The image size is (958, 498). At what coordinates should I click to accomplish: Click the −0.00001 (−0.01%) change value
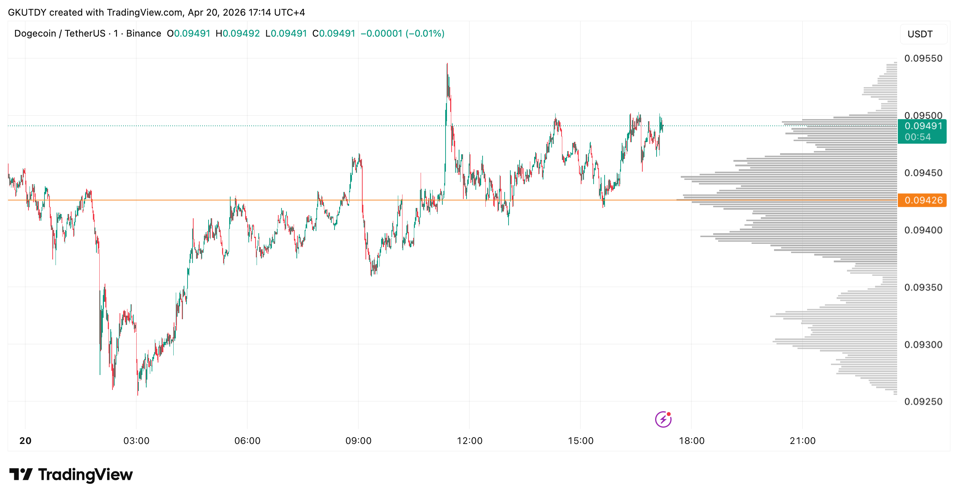(402, 33)
